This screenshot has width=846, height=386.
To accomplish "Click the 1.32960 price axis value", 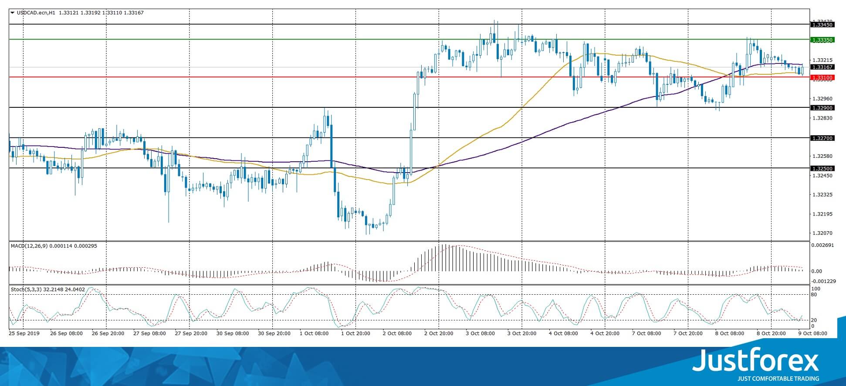I will [x=822, y=99].
